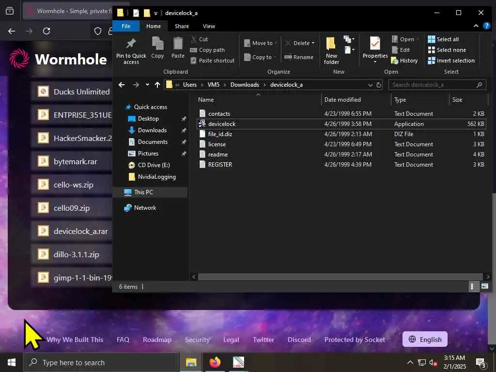
Task: Select the readme text document
Action: pyautogui.click(x=341, y=155)
